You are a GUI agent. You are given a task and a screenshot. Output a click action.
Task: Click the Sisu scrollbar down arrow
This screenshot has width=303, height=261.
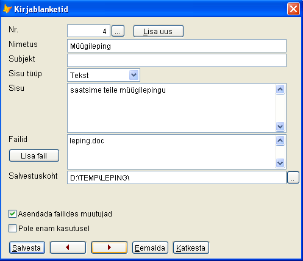(x=280, y=127)
